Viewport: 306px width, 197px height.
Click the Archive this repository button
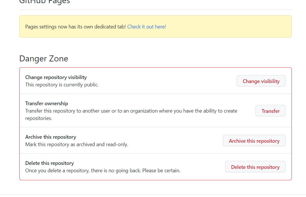point(254,140)
